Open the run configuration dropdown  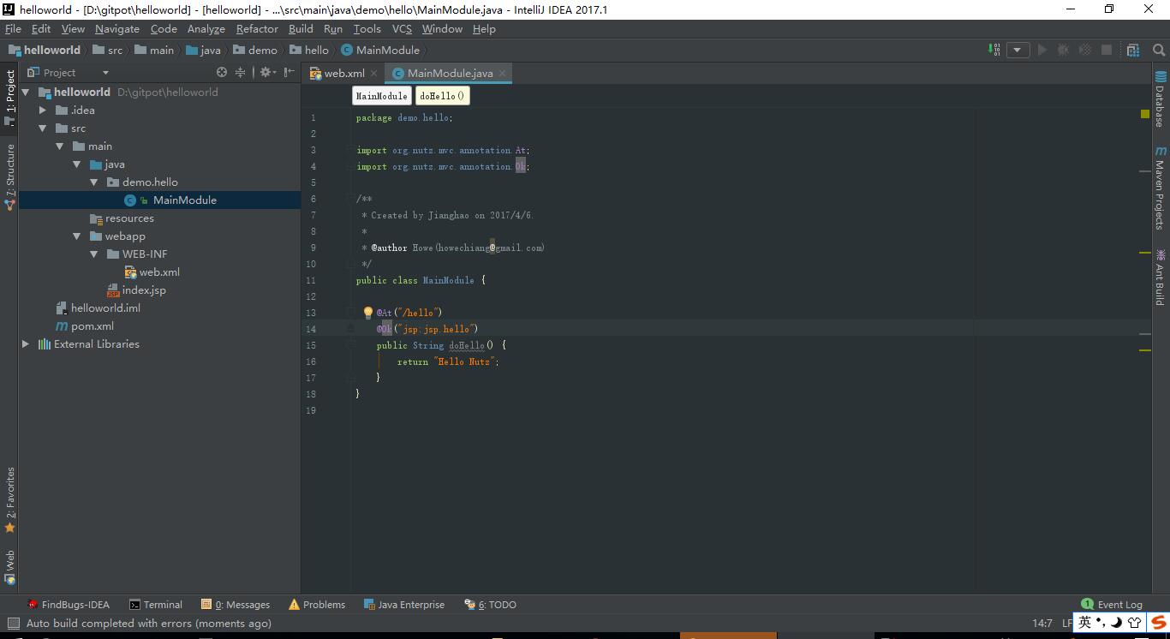1018,50
